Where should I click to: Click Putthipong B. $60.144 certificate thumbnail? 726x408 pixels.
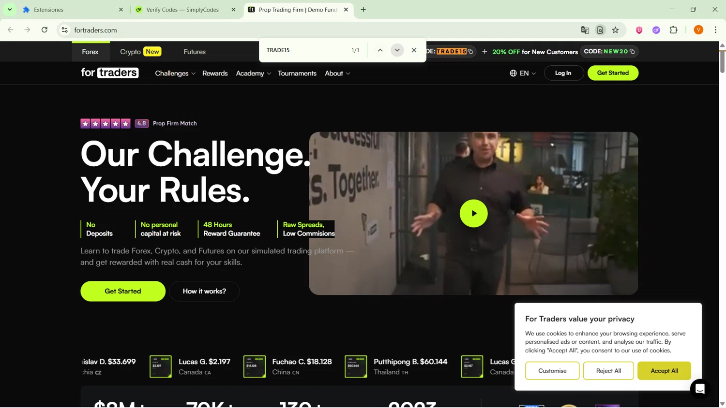pyautogui.click(x=356, y=367)
